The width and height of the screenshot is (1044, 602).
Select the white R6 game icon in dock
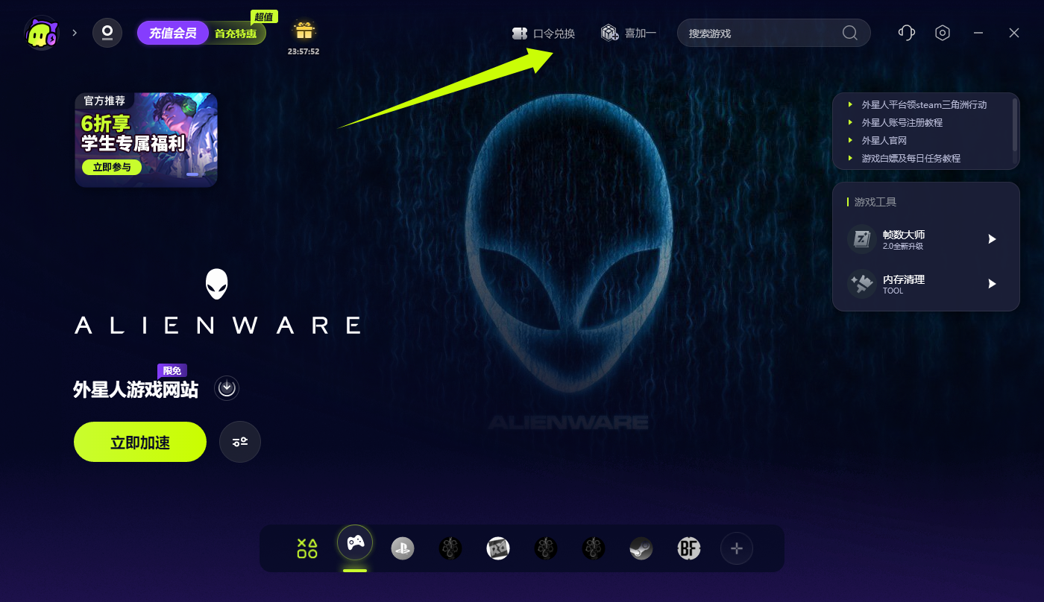pyautogui.click(x=498, y=549)
